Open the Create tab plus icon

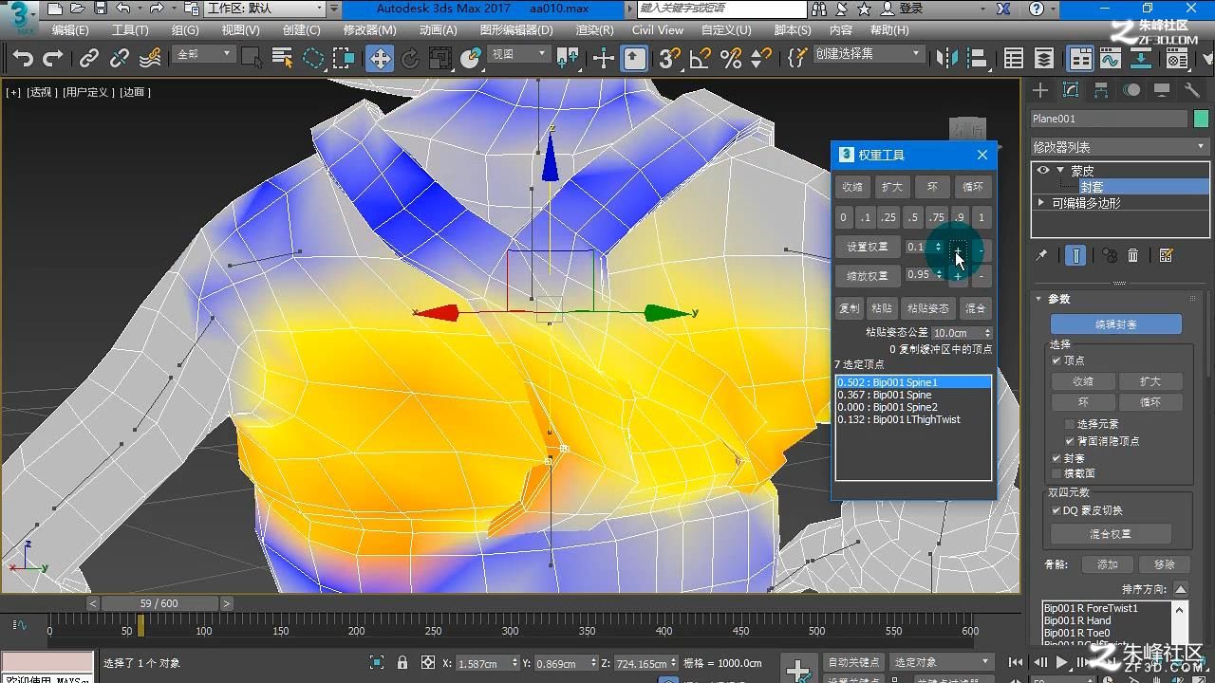click(1040, 90)
